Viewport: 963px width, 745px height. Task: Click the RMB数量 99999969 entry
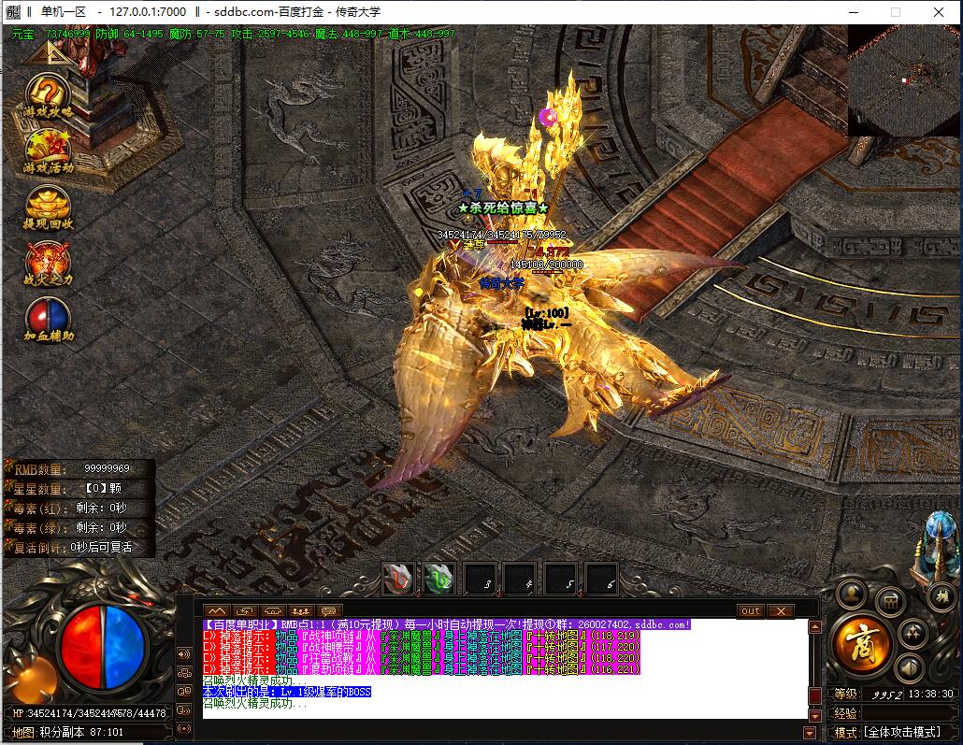79,468
